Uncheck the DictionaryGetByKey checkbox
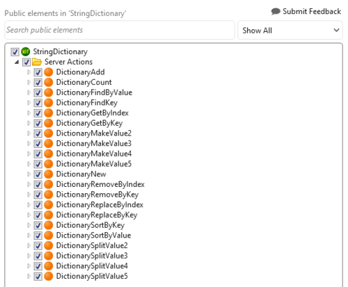 (x=38, y=123)
